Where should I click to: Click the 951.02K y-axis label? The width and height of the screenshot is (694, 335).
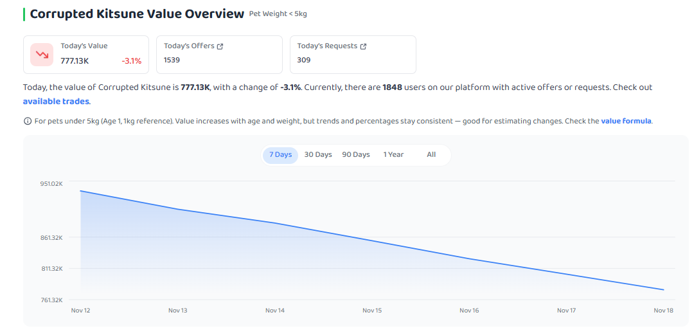pyautogui.click(x=51, y=183)
